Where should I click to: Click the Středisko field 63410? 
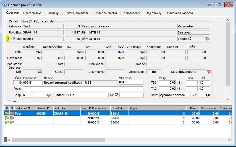[131, 82]
